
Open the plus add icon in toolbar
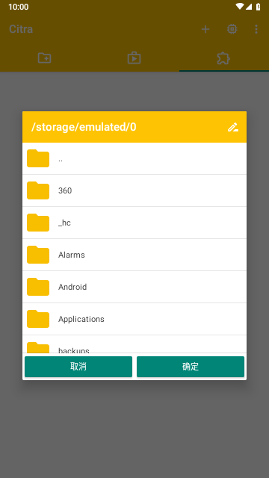click(x=205, y=29)
